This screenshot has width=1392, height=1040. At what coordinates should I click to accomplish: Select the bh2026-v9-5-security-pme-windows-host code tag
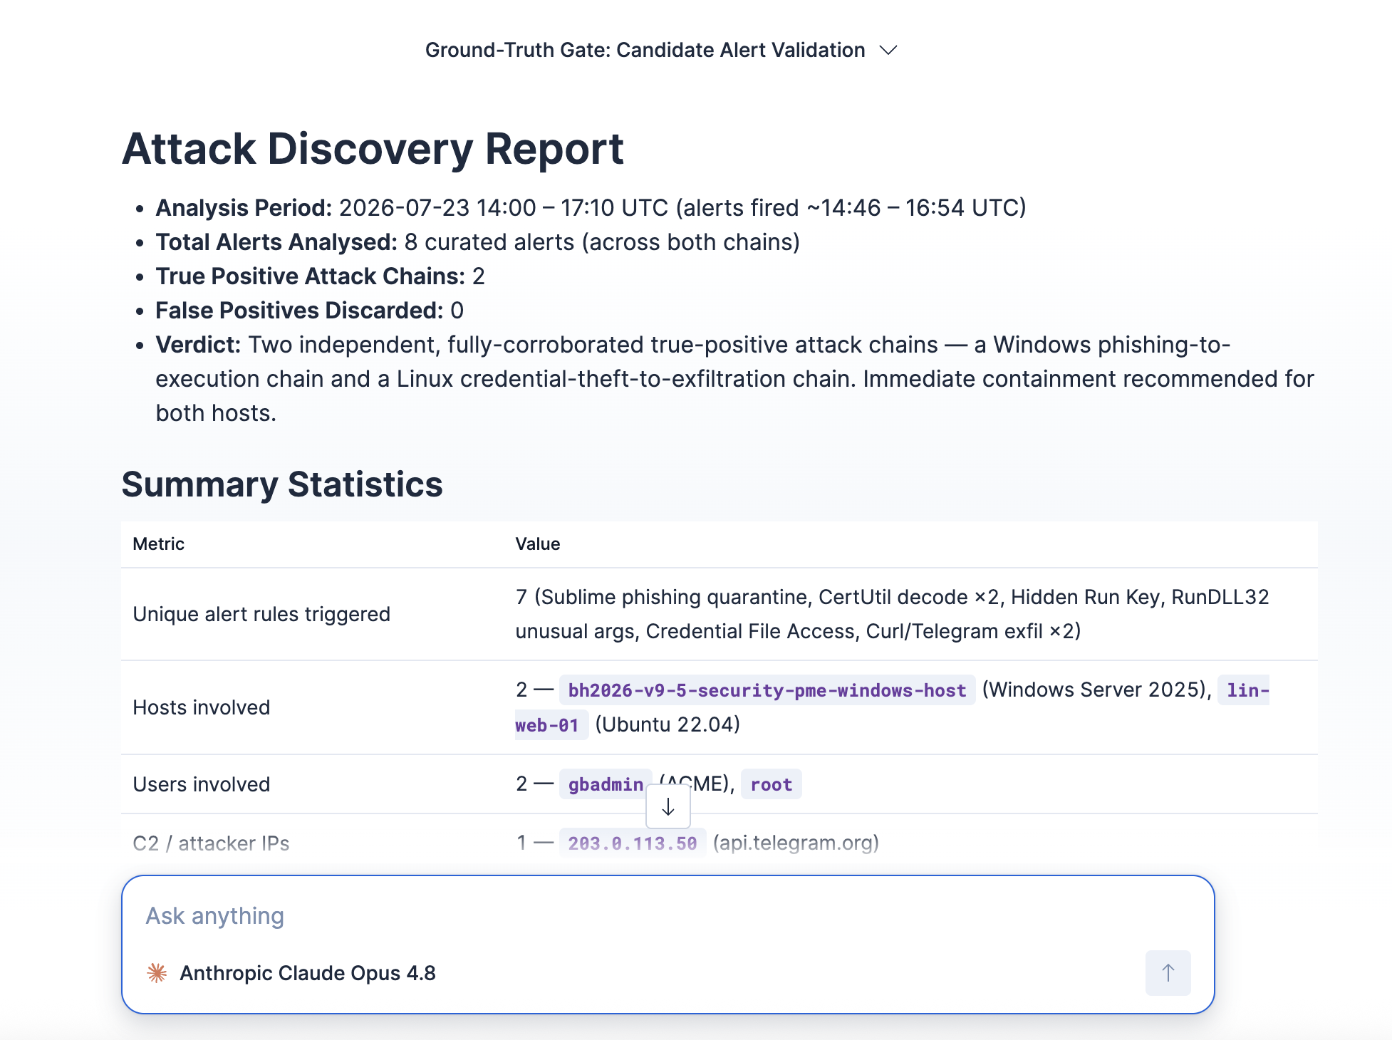(767, 690)
